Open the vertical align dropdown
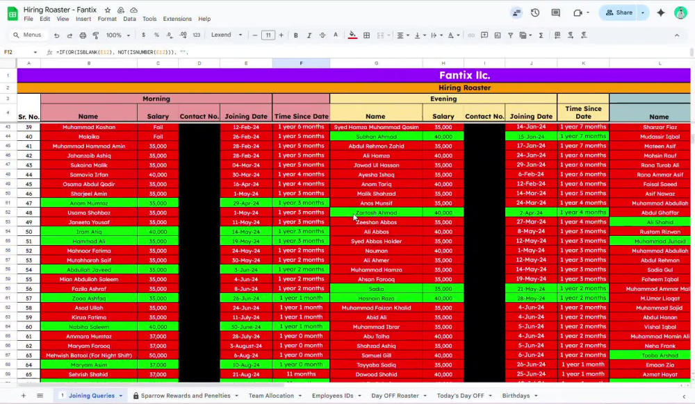This screenshot has height=404, width=695. (x=420, y=35)
